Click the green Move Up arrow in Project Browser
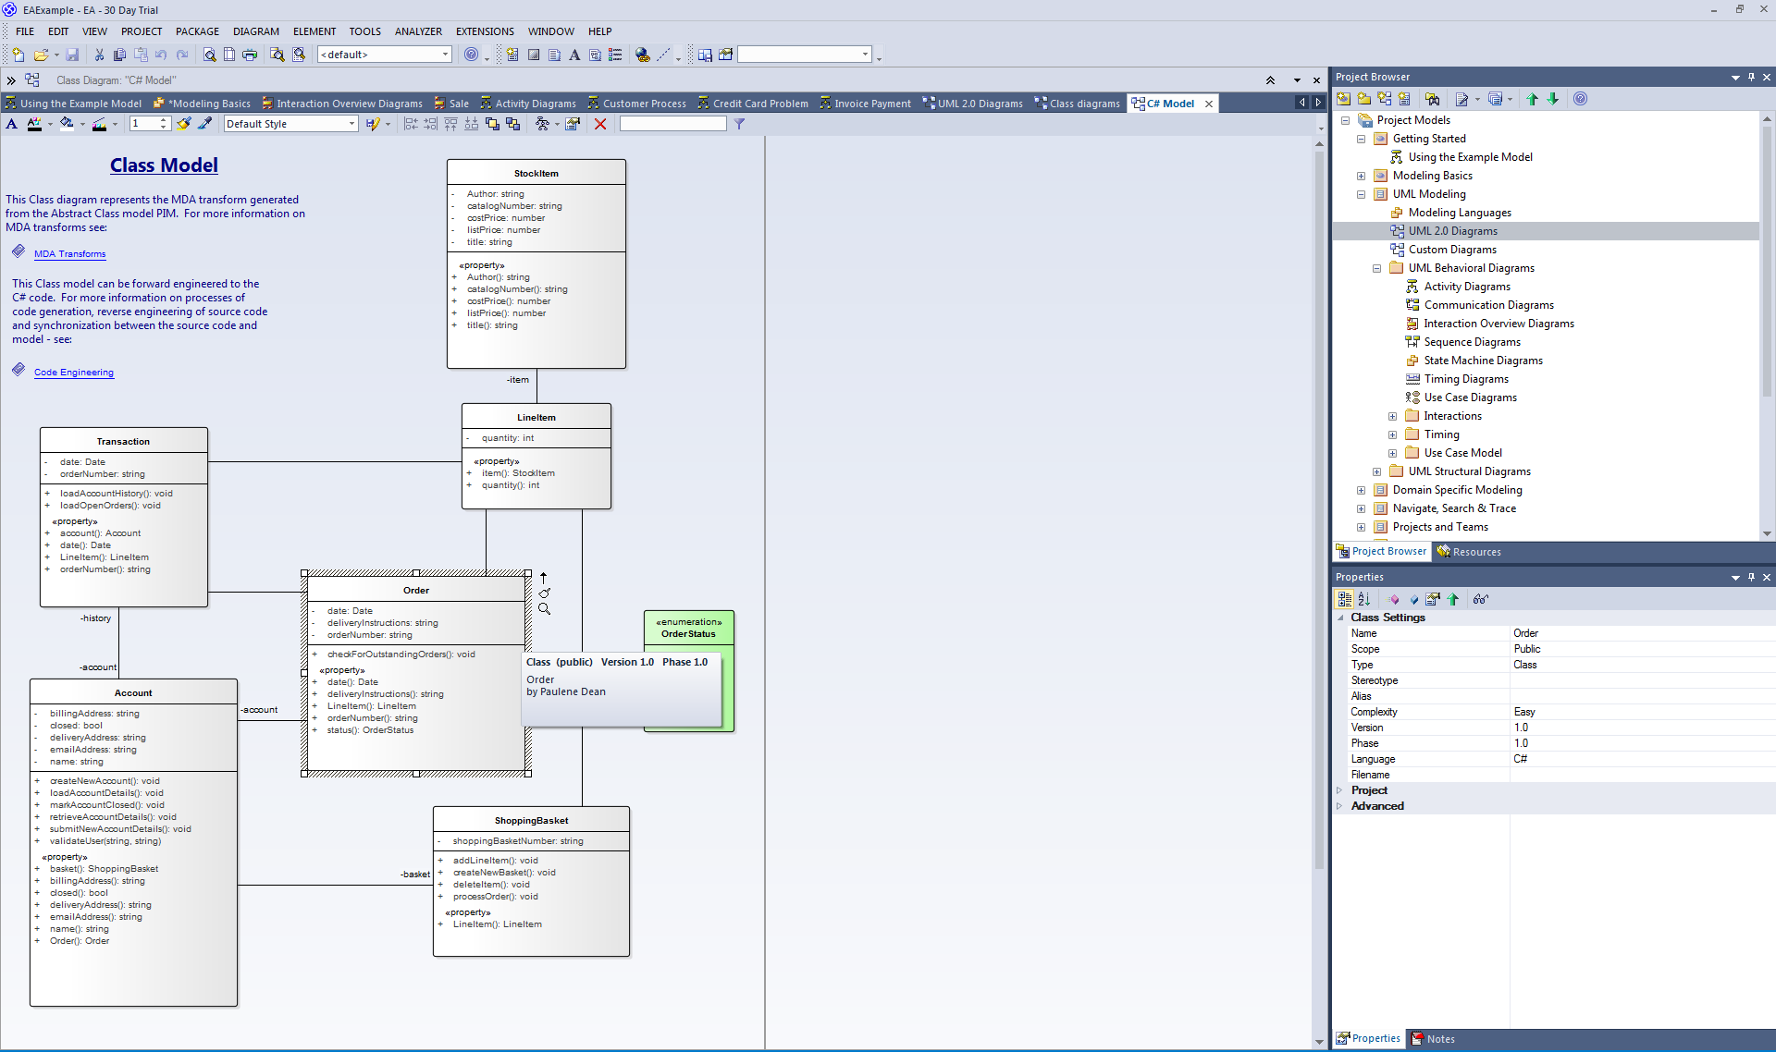The width and height of the screenshot is (1776, 1052). (x=1532, y=99)
